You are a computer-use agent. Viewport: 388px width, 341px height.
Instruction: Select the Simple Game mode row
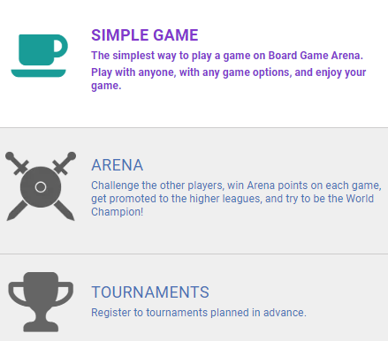(194, 64)
